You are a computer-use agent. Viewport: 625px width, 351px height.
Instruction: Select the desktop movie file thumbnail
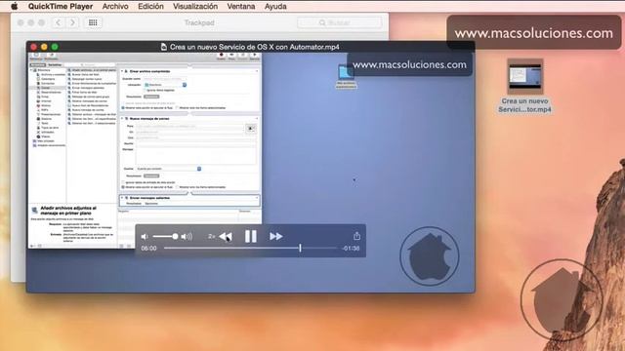[525, 76]
